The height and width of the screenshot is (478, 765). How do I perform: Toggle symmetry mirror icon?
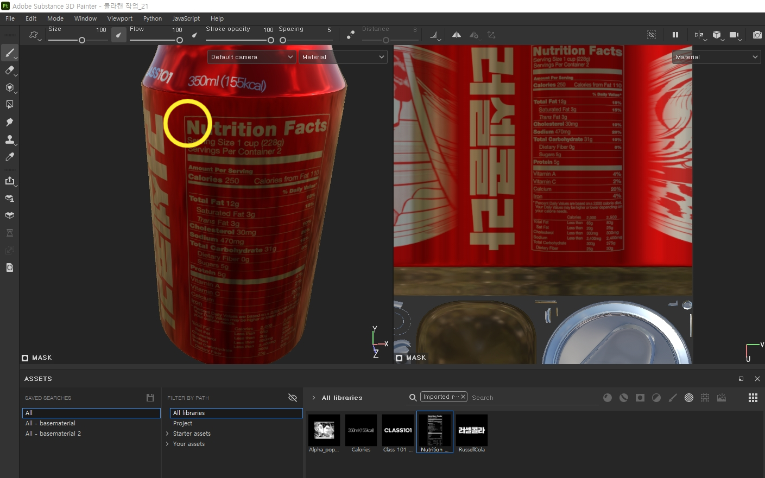(457, 35)
